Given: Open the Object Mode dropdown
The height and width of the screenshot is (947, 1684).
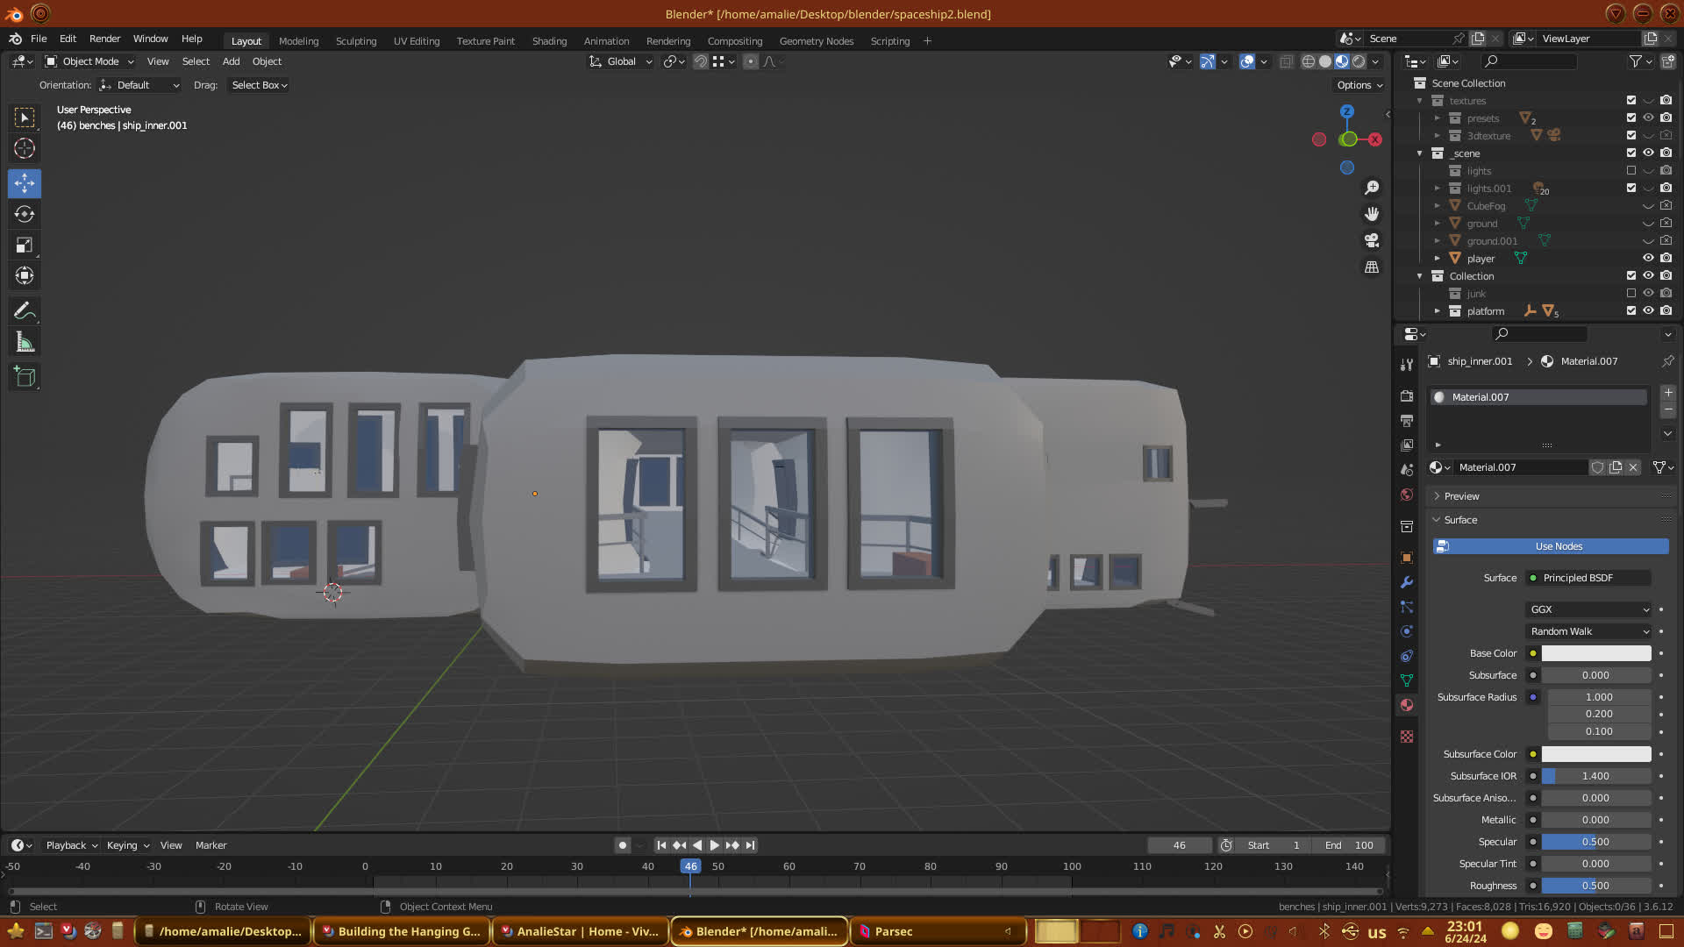Looking at the screenshot, I should click(89, 61).
